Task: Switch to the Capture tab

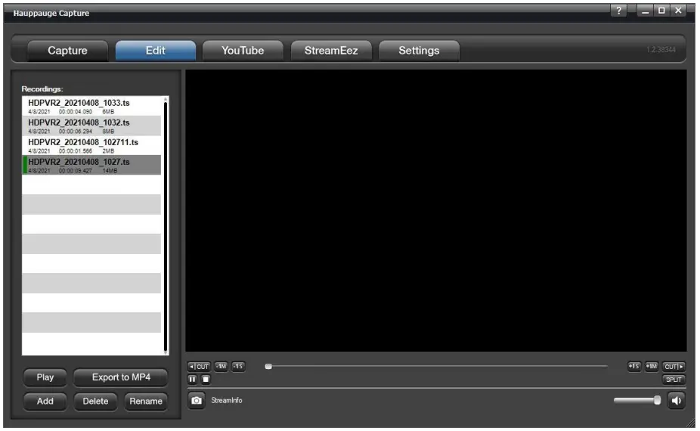Action: click(67, 51)
